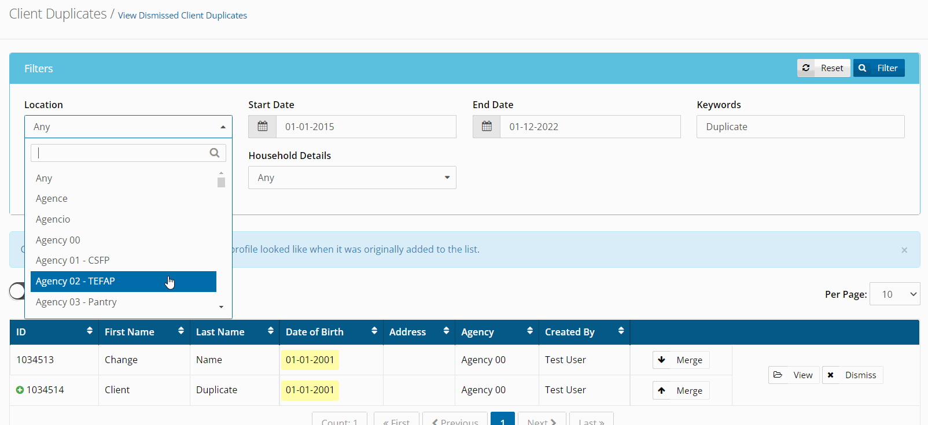
Task: Click the search magnifier in Location dropdown
Action: (x=215, y=153)
